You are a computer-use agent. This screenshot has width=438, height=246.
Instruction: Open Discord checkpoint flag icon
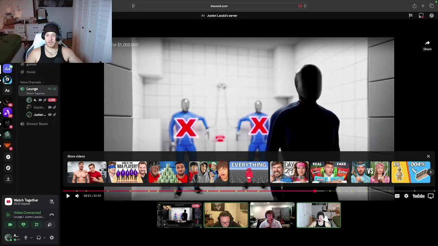(x=411, y=15)
